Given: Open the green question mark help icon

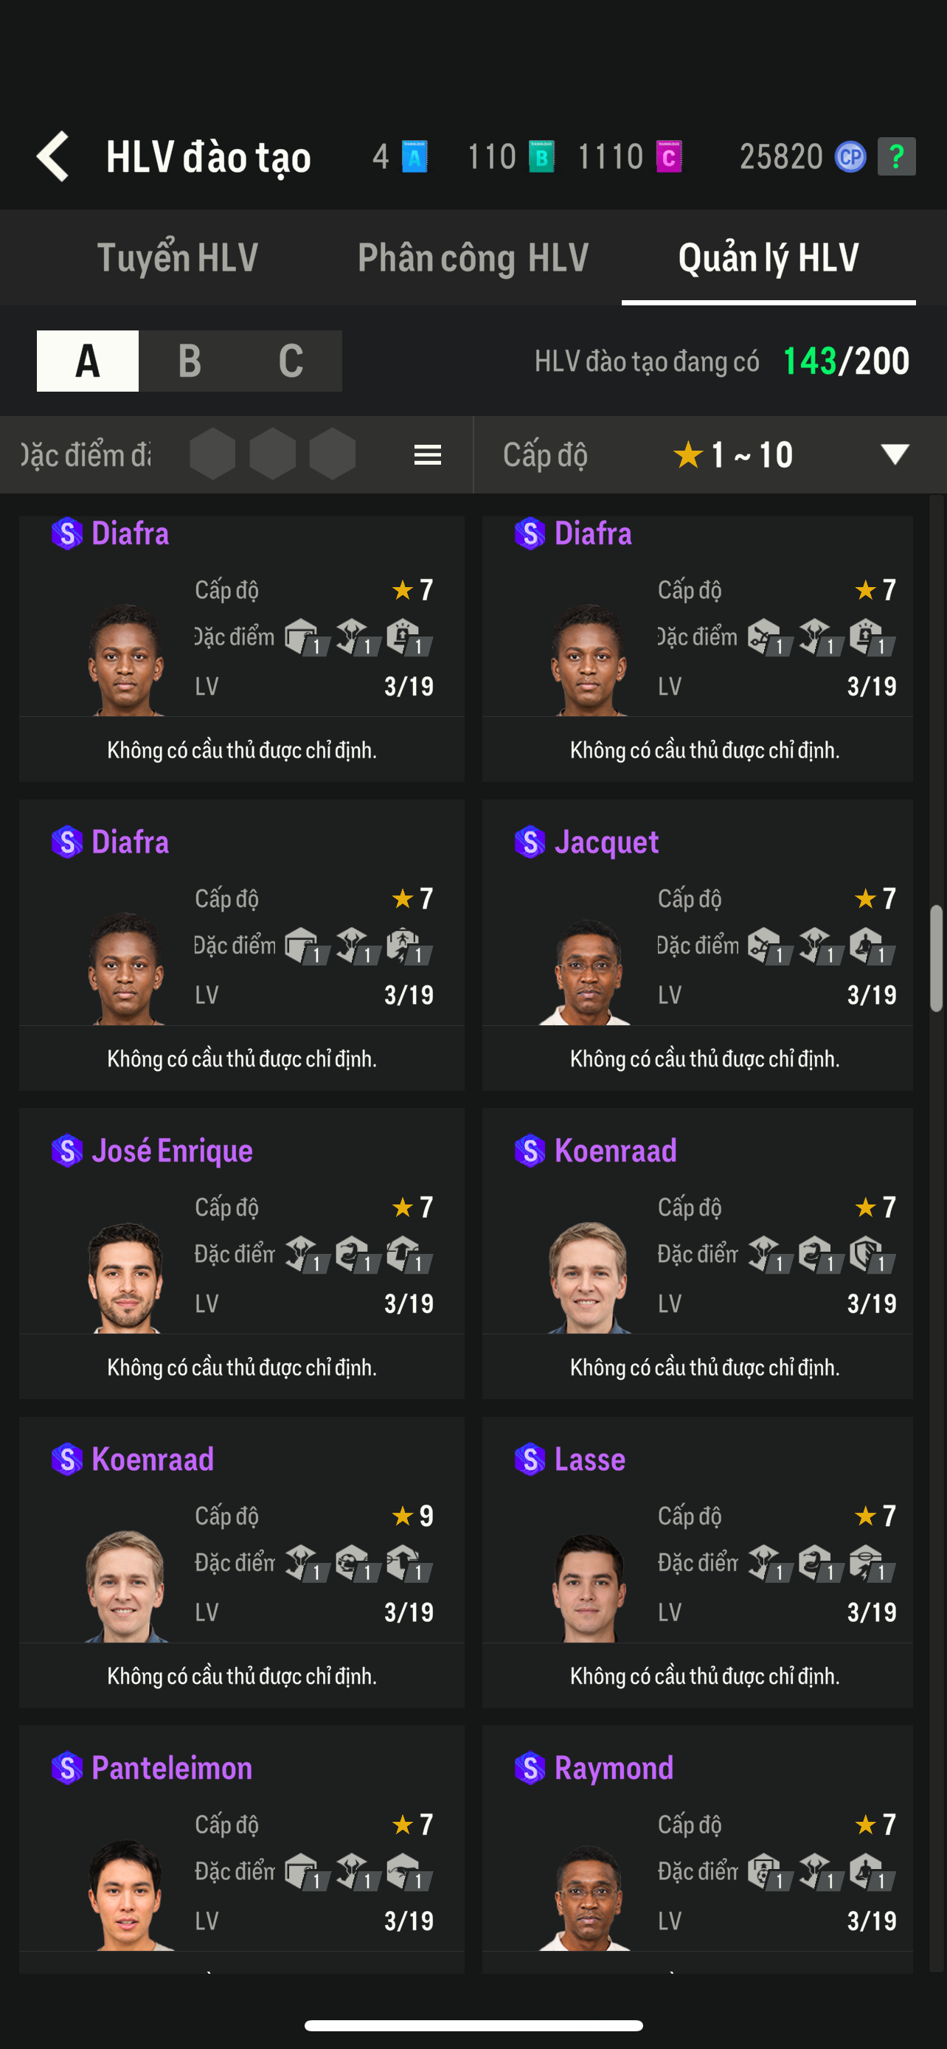Looking at the screenshot, I should [x=896, y=156].
